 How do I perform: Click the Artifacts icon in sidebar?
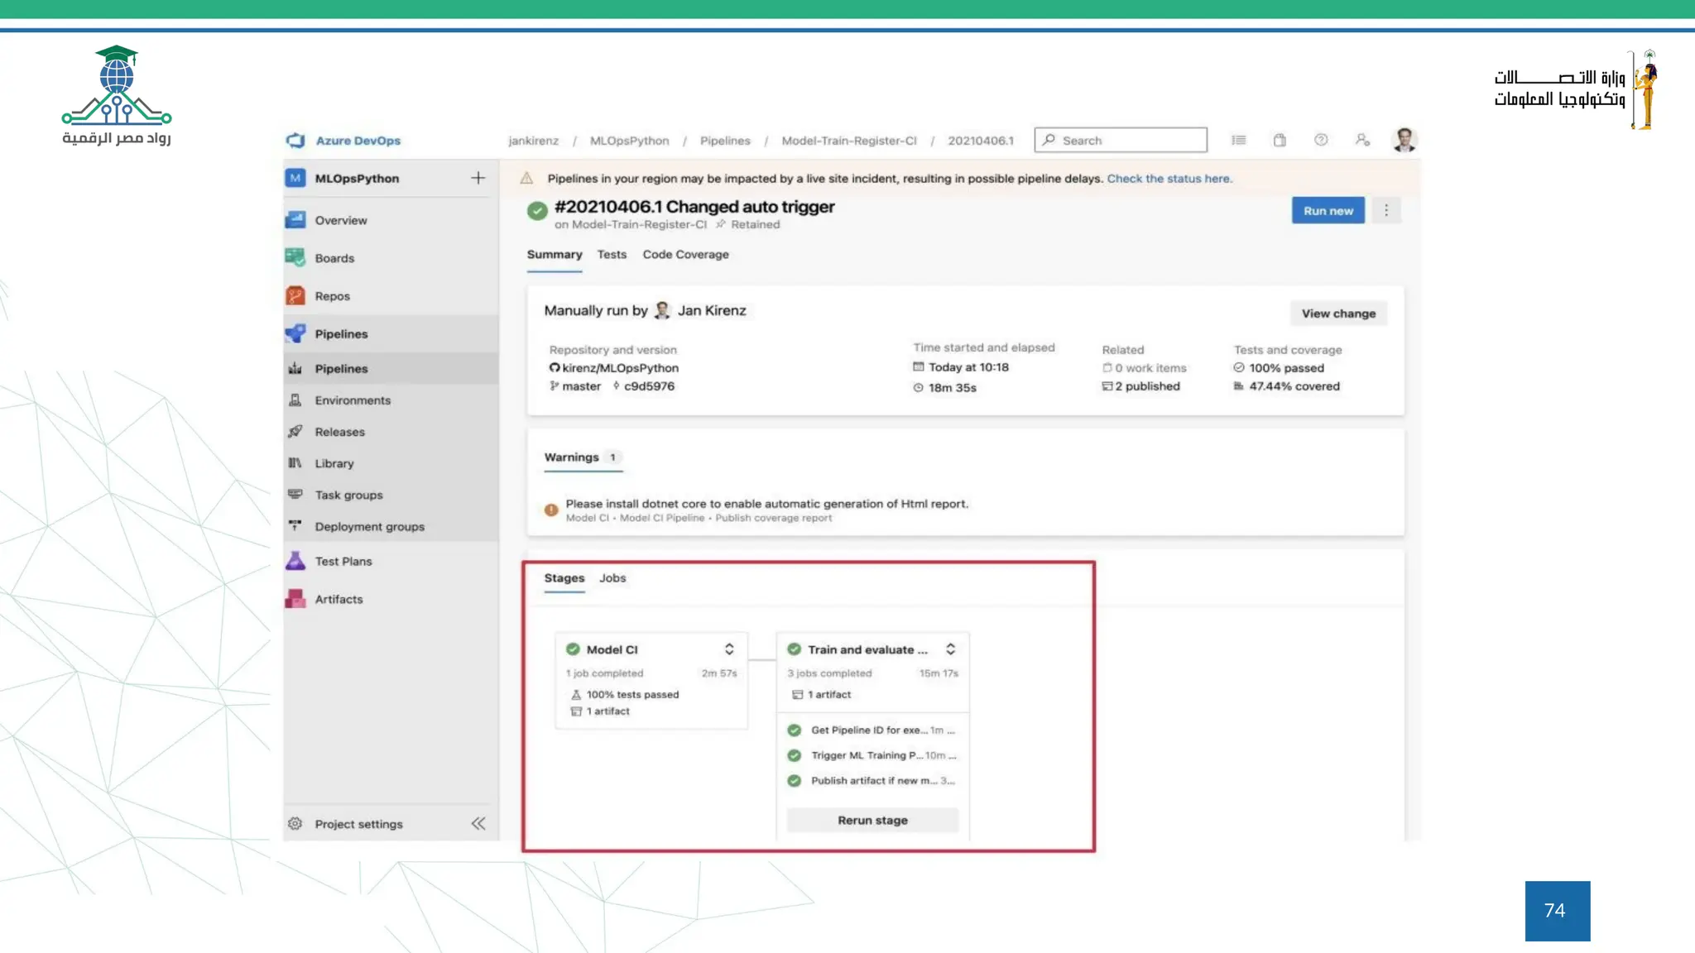coord(295,599)
